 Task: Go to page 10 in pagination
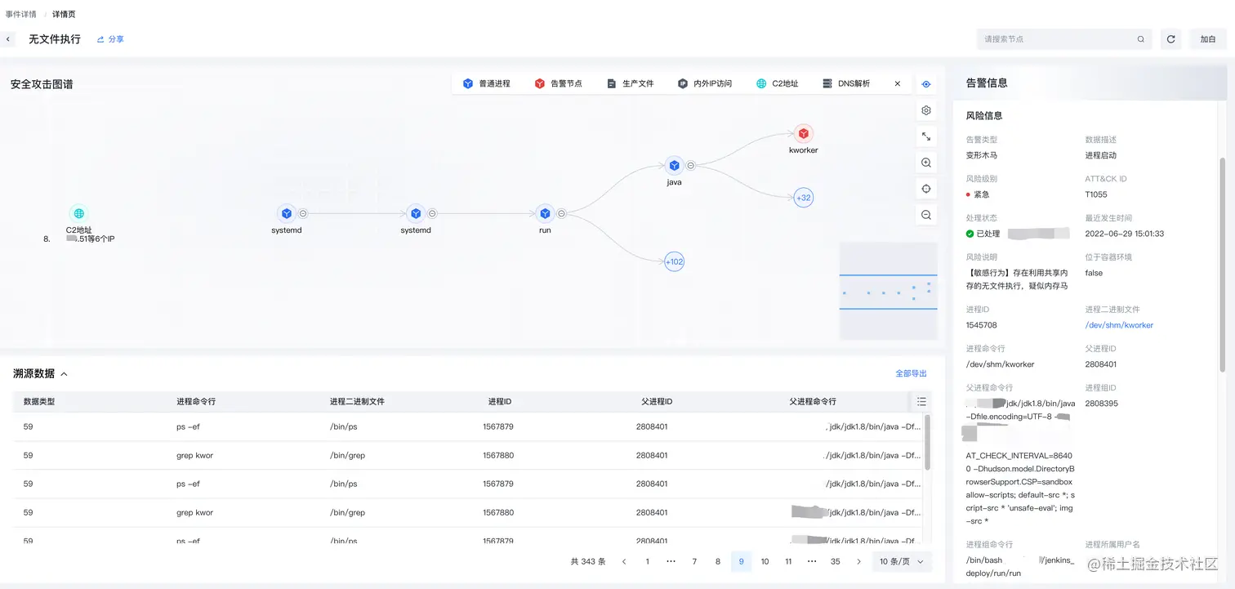pos(765,561)
